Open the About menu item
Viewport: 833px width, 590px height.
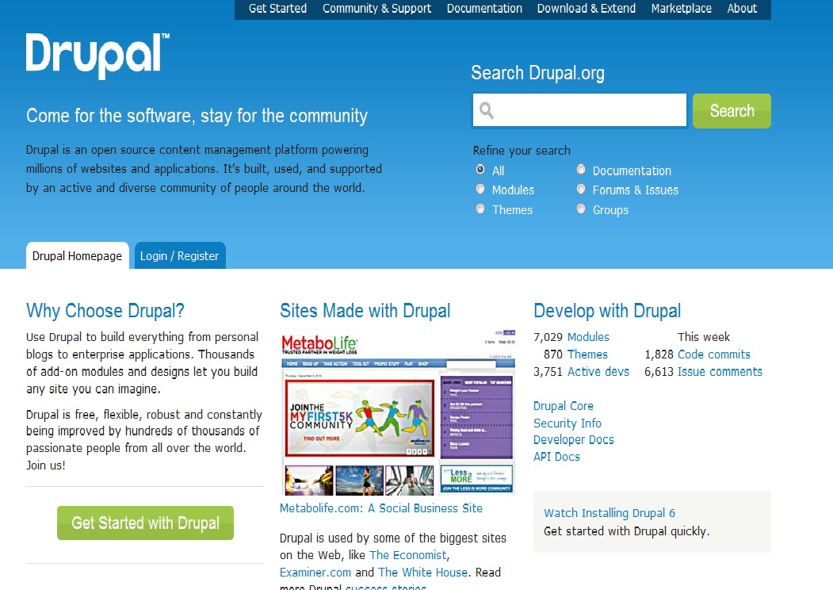tap(742, 9)
